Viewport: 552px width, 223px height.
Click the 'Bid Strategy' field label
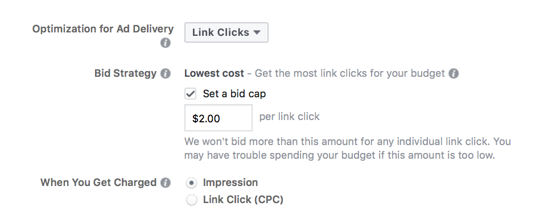coord(125,73)
